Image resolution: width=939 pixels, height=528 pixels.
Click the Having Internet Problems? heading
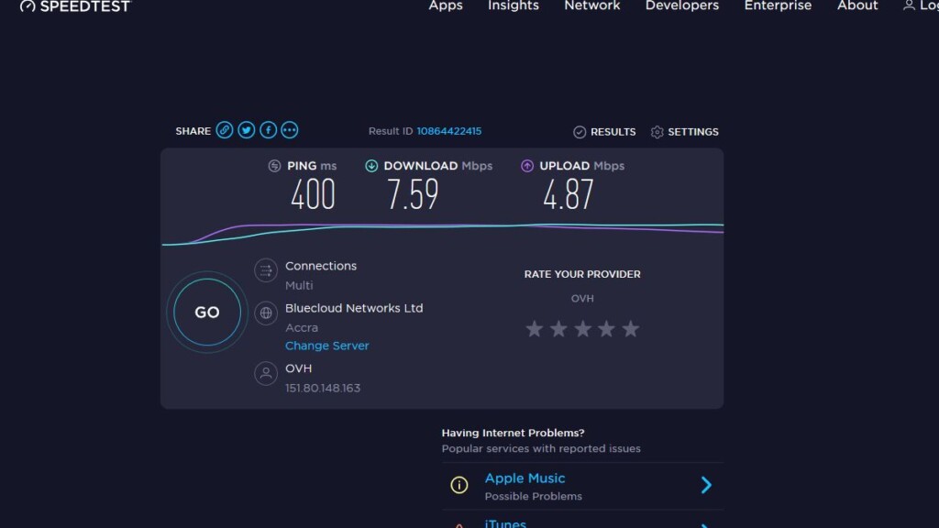tap(514, 433)
